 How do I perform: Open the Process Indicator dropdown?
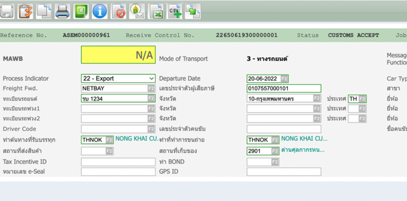click(118, 79)
